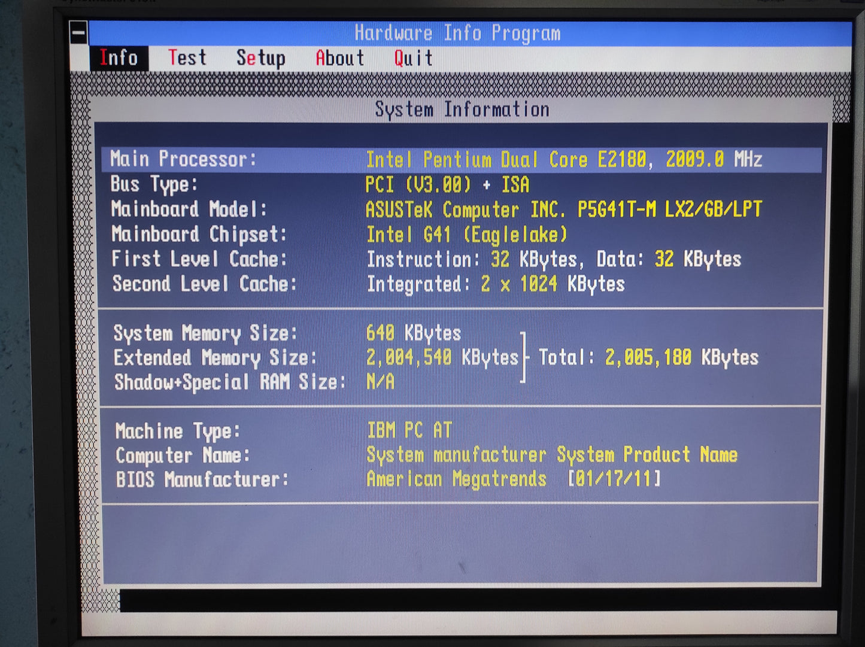
Task: Click the Hardware Info Program title bar
Action: pyautogui.click(x=458, y=33)
